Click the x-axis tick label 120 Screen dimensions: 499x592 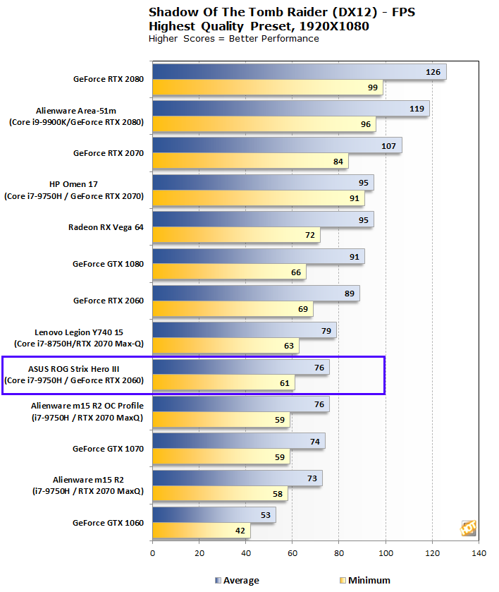pyautogui.click(x=432, y=553)
